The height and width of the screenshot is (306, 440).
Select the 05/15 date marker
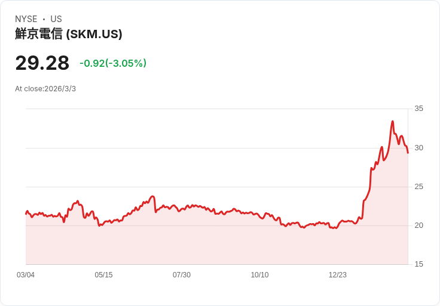(x=103, y=275)
